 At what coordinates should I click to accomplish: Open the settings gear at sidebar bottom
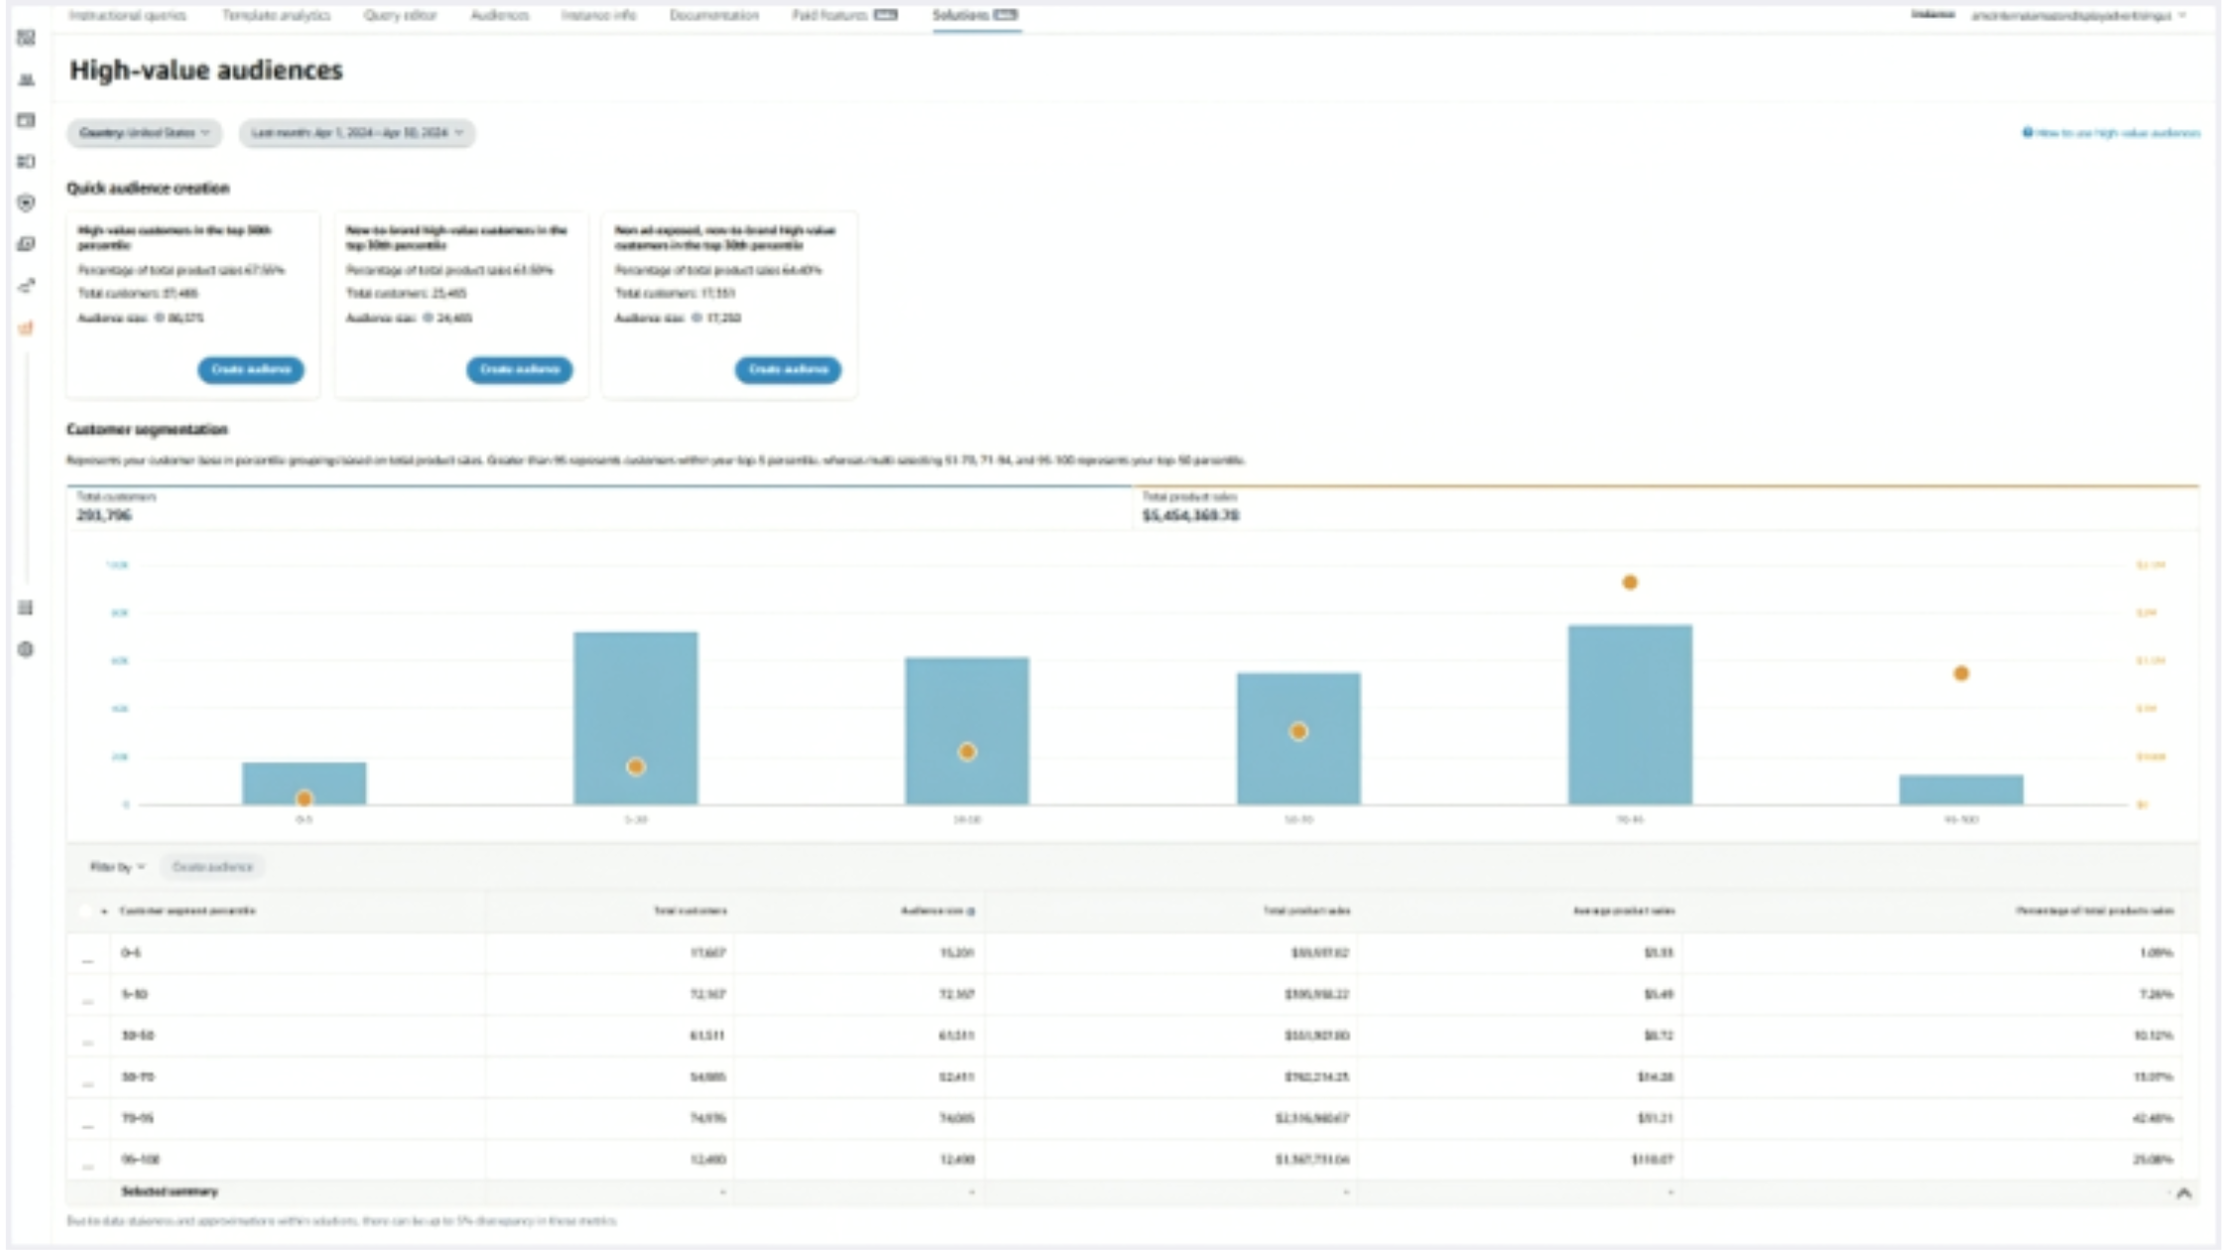pyautogui.click(x=25, y=647)
